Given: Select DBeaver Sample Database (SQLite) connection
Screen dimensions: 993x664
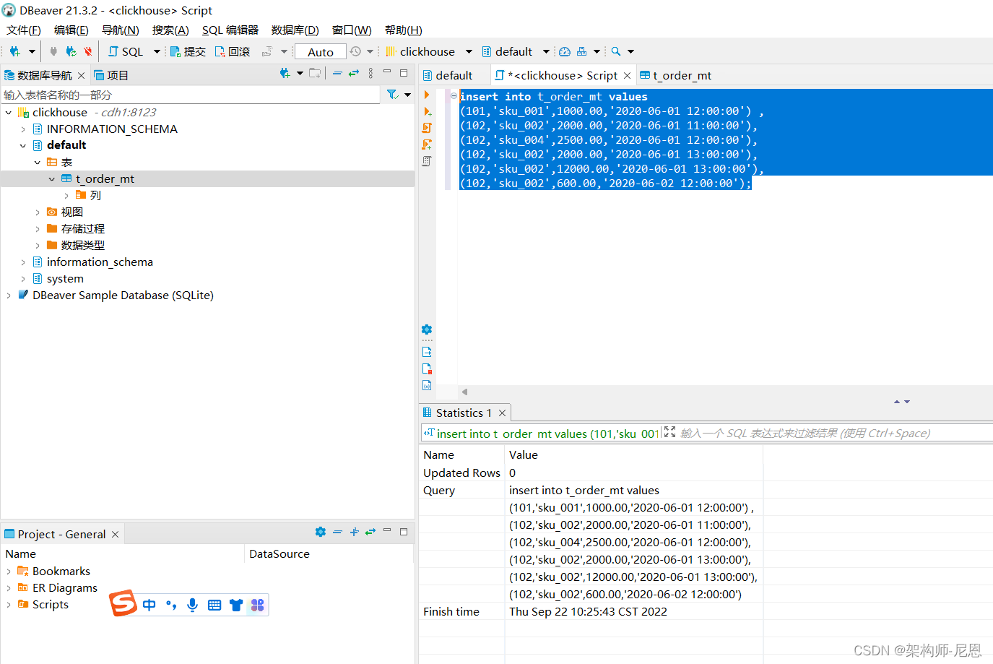Looking at the screenshot, I should click(x=123, y=295).
